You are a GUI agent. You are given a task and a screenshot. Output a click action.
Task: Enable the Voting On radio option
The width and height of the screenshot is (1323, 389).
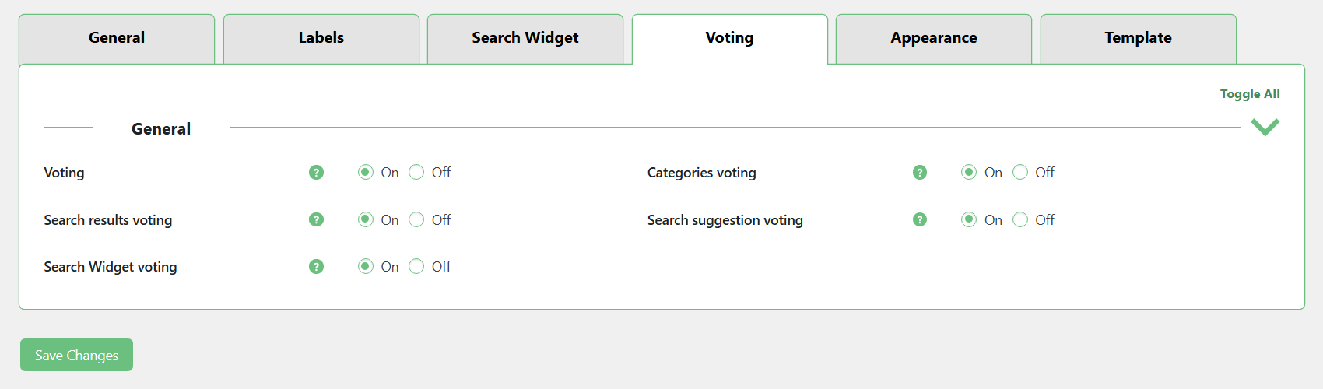(366, 173)
